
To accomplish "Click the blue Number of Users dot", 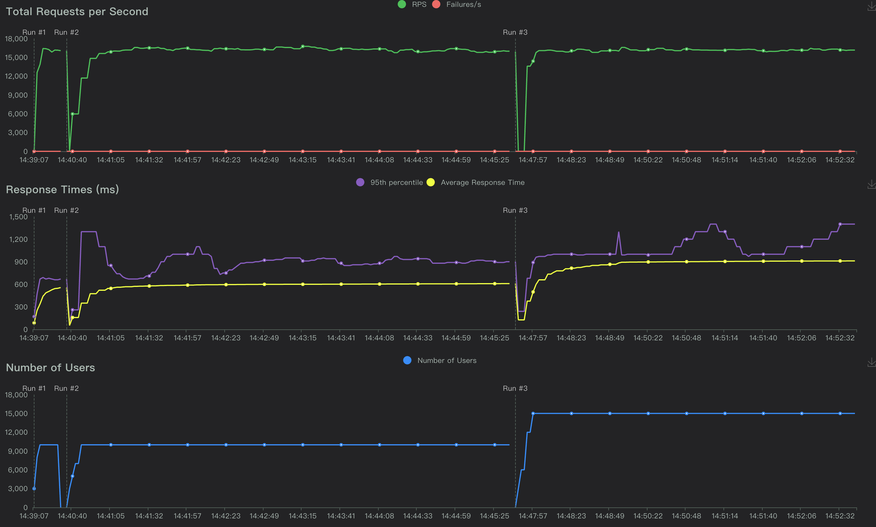I will click(407, 361).
